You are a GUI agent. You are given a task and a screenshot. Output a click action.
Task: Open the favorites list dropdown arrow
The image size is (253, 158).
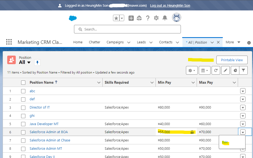click(122, 18)
